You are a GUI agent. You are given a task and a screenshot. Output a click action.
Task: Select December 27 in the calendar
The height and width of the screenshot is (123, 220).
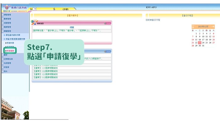point(213,43)
